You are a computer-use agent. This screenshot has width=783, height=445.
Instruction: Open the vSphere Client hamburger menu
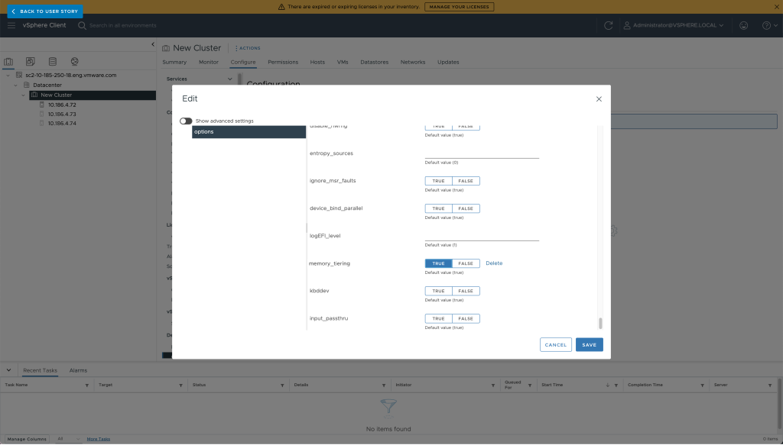pos(11,24)
